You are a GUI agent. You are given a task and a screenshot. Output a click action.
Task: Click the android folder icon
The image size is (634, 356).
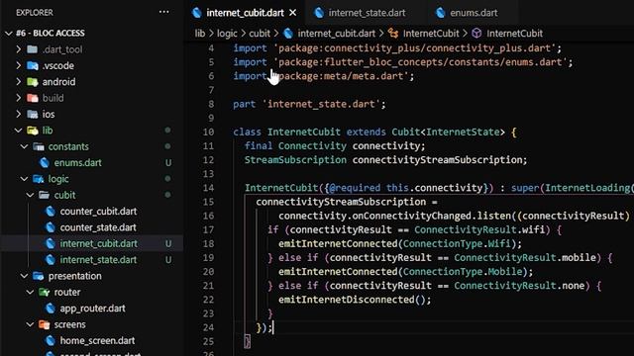click(x=33, y=81)
